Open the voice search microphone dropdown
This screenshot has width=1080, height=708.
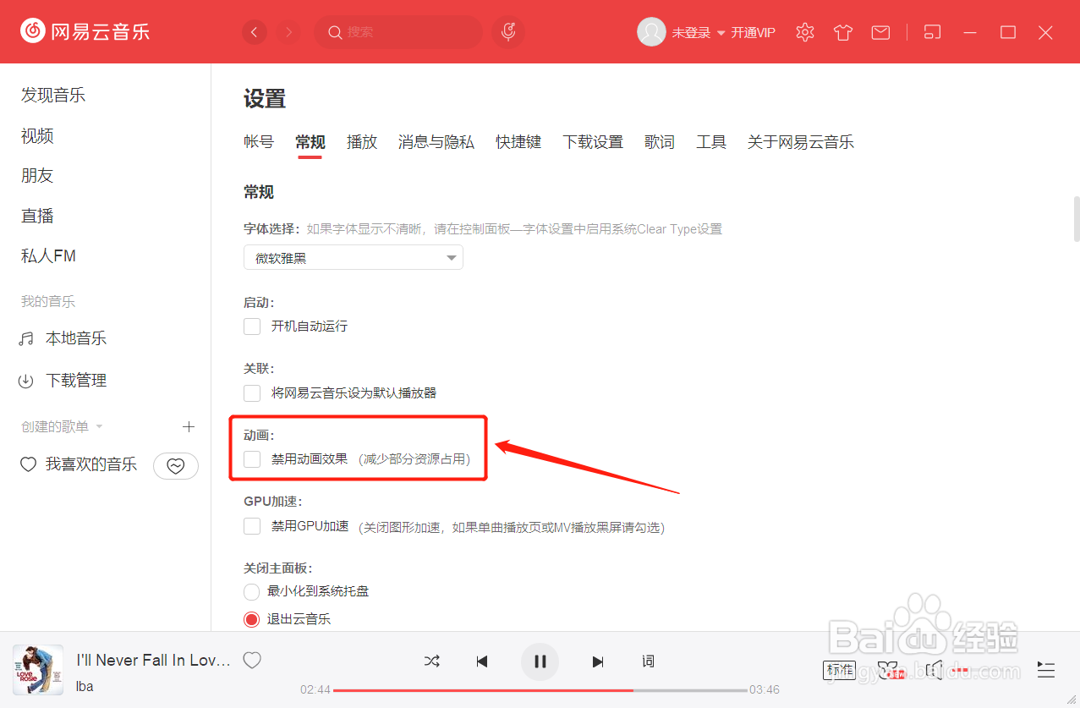[507, 31]
